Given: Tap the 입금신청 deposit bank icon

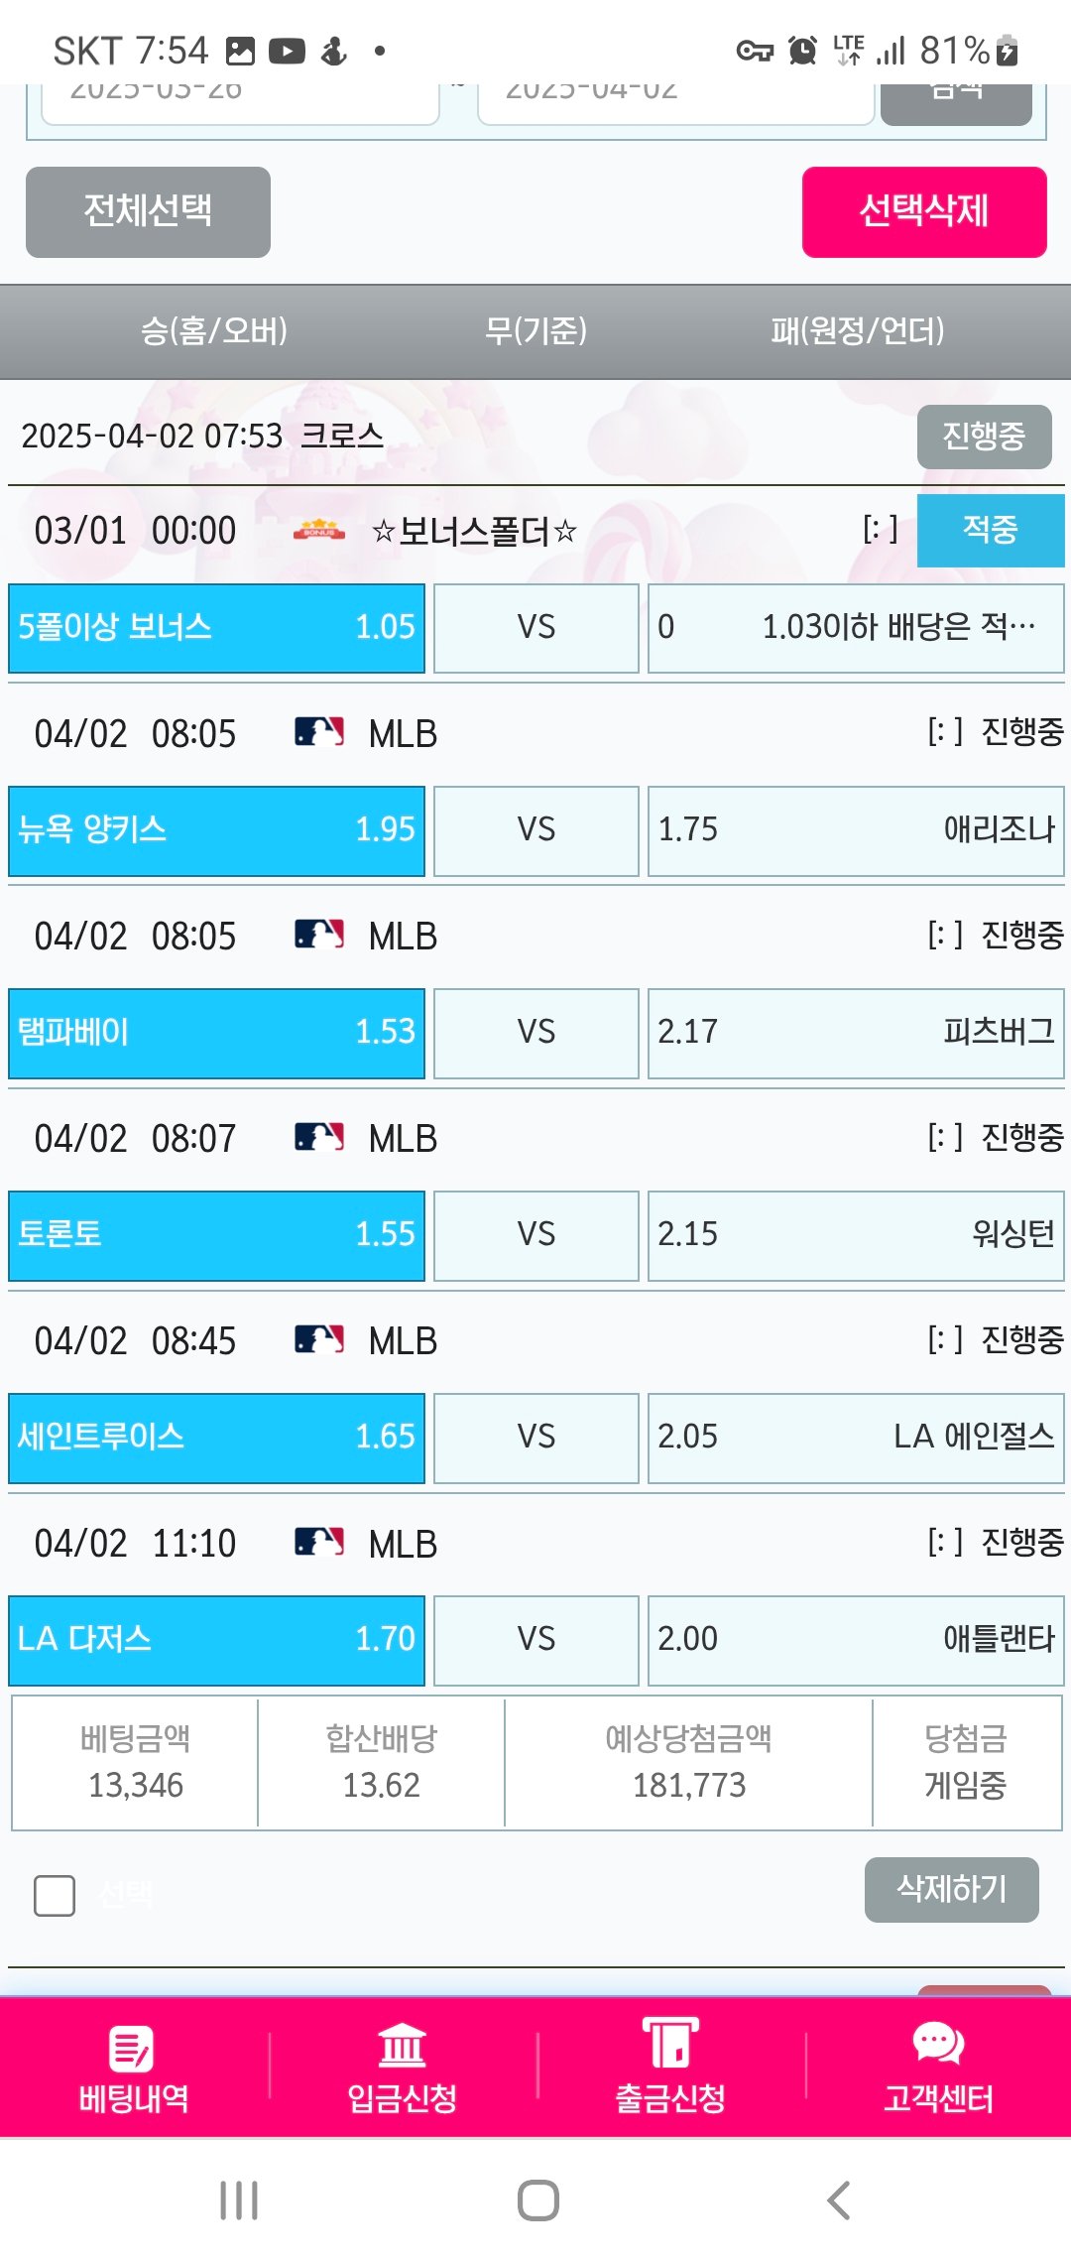Looking at the screenshot, I should [x=402, y=2046].
